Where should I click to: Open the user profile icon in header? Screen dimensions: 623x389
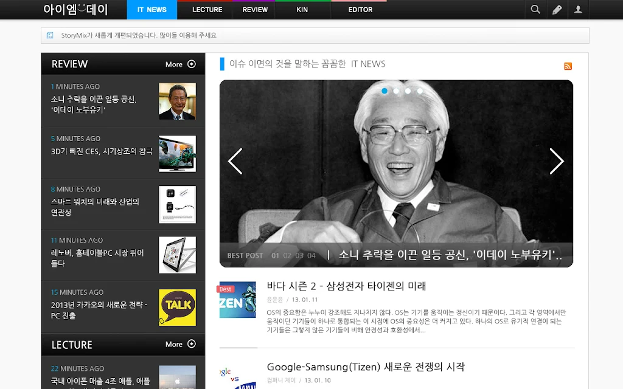click(x=578, y=10)
